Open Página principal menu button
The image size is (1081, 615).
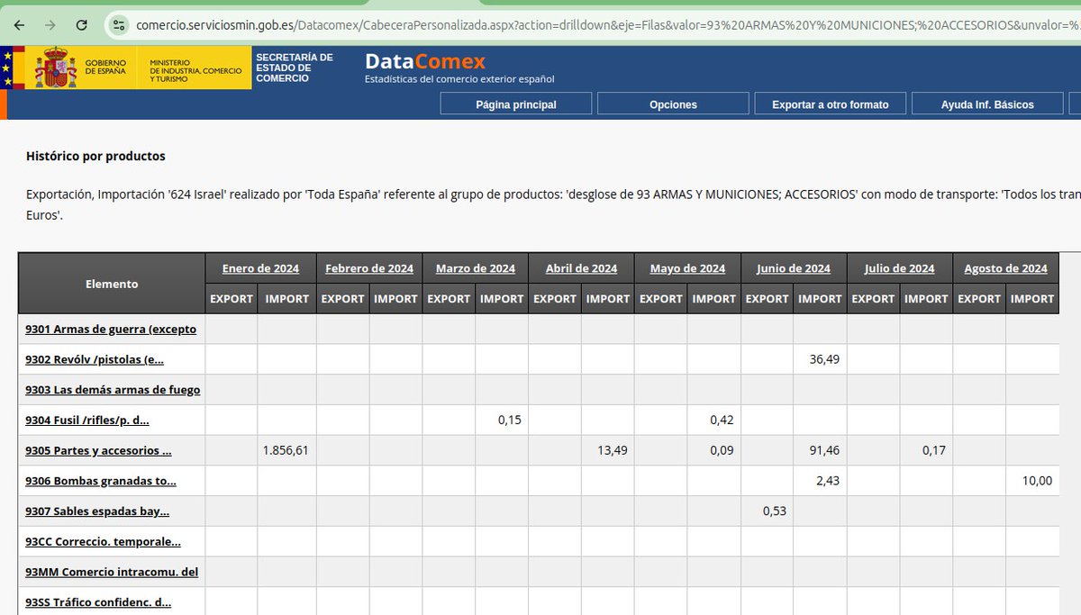click(516, 104)
